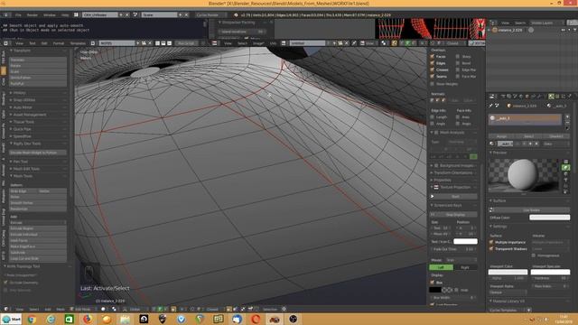Select the Left mouse button option
Image resolution: width=578 pixels, height=325 pixels.
coord(441,267)
